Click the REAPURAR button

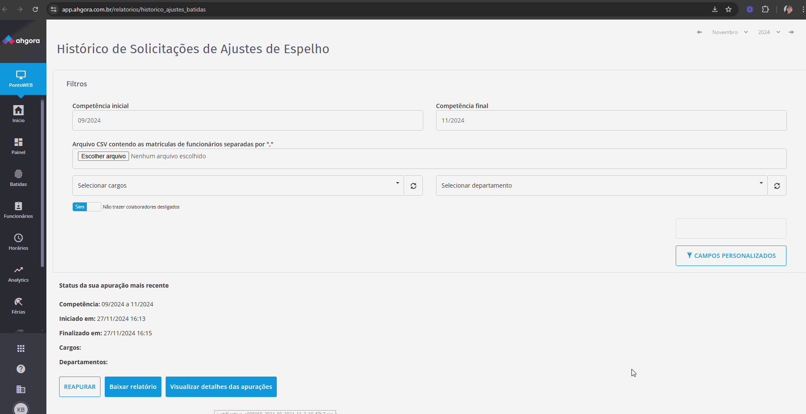click(x=80, y=386)
